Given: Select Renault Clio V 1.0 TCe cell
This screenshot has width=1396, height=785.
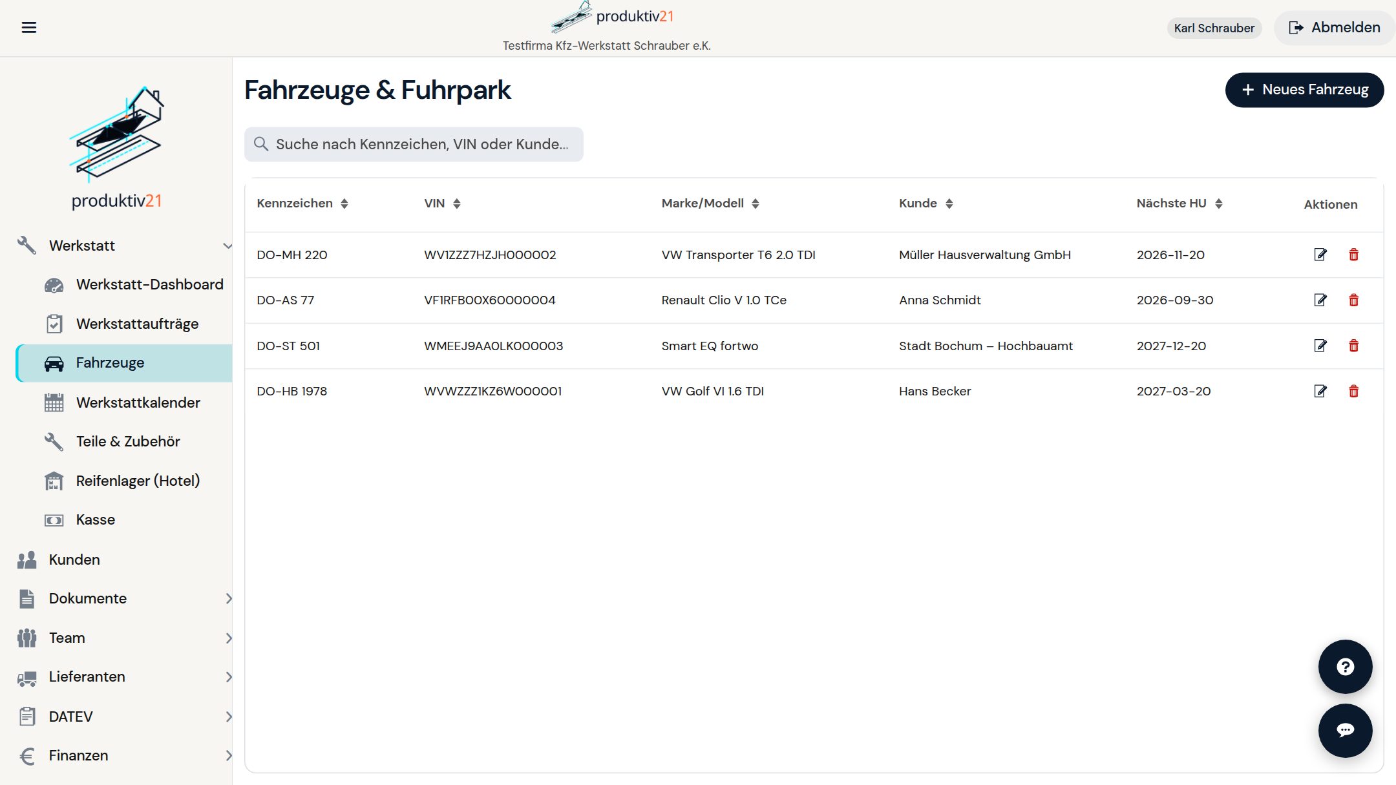Looking at the screenshot, I should coord(724,300).
